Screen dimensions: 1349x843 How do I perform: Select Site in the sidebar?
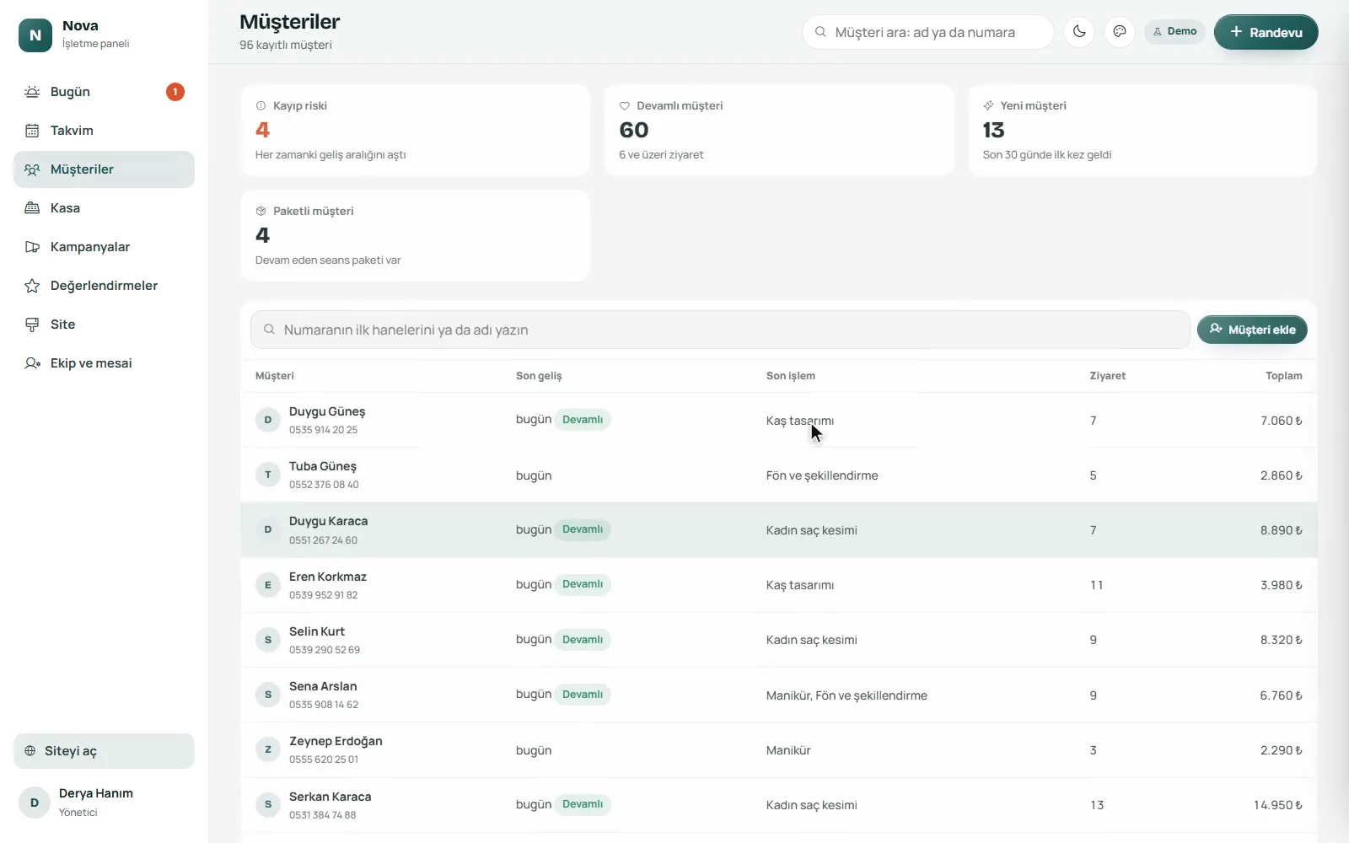click(104, 325)
